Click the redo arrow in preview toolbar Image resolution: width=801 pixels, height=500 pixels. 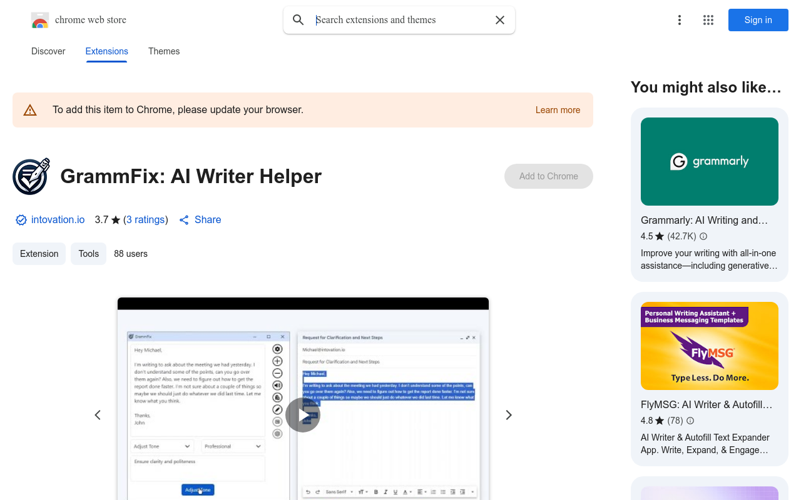click(x=317, y=492)
